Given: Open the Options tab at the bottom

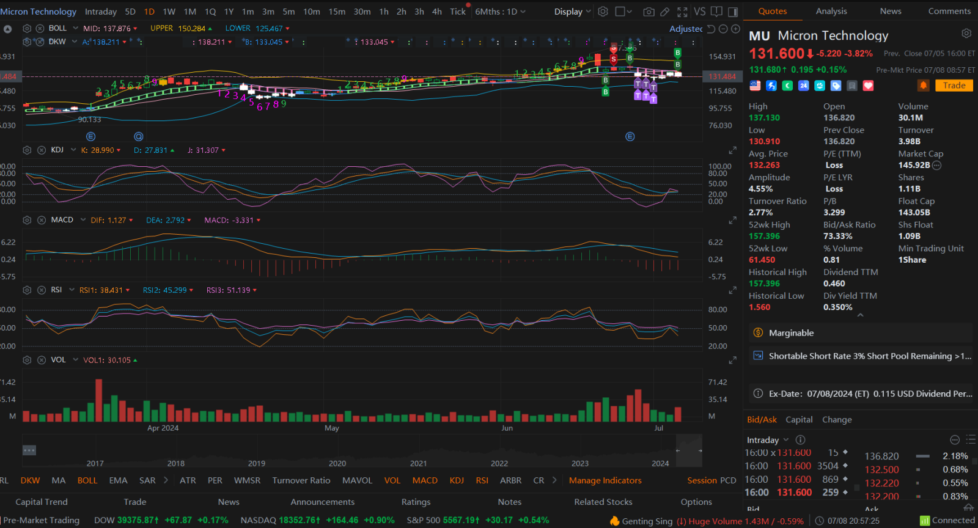Looking at the screenshot, I should [696, 502].
